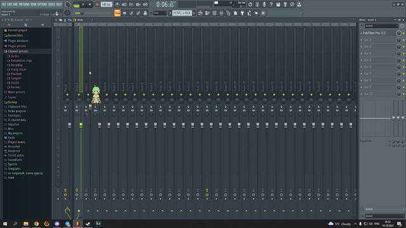Select 'Current project' in browser

point(17,30)
